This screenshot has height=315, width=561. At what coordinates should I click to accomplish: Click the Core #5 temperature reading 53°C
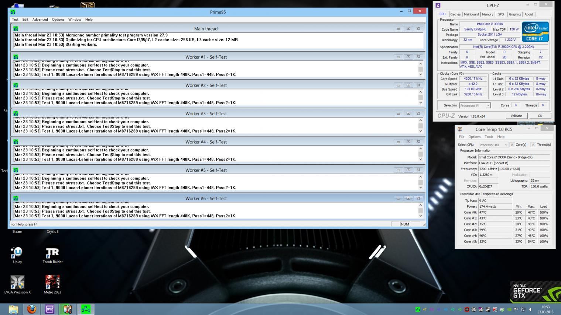(x=495, y=242)
